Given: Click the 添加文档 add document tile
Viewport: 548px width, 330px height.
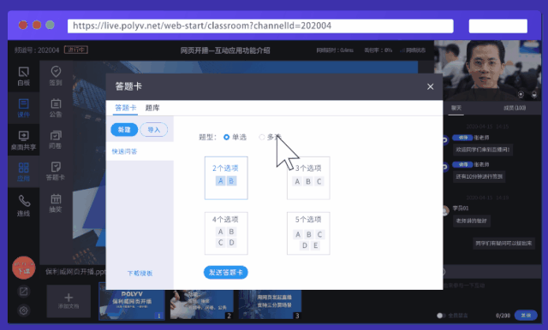Looking at the screenshot, I should click(x=68, y=301).
